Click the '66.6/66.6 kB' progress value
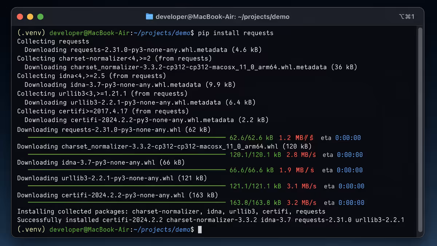 252,170
